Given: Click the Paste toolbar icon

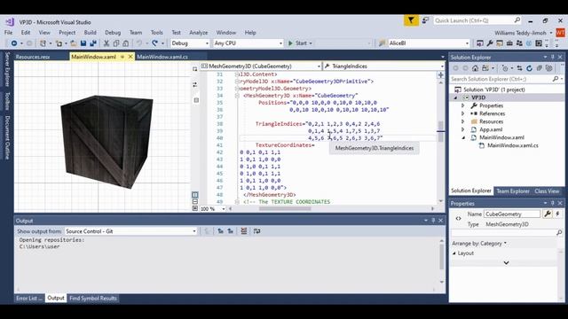Looking at the screenshot, I should tap(125, 43).
